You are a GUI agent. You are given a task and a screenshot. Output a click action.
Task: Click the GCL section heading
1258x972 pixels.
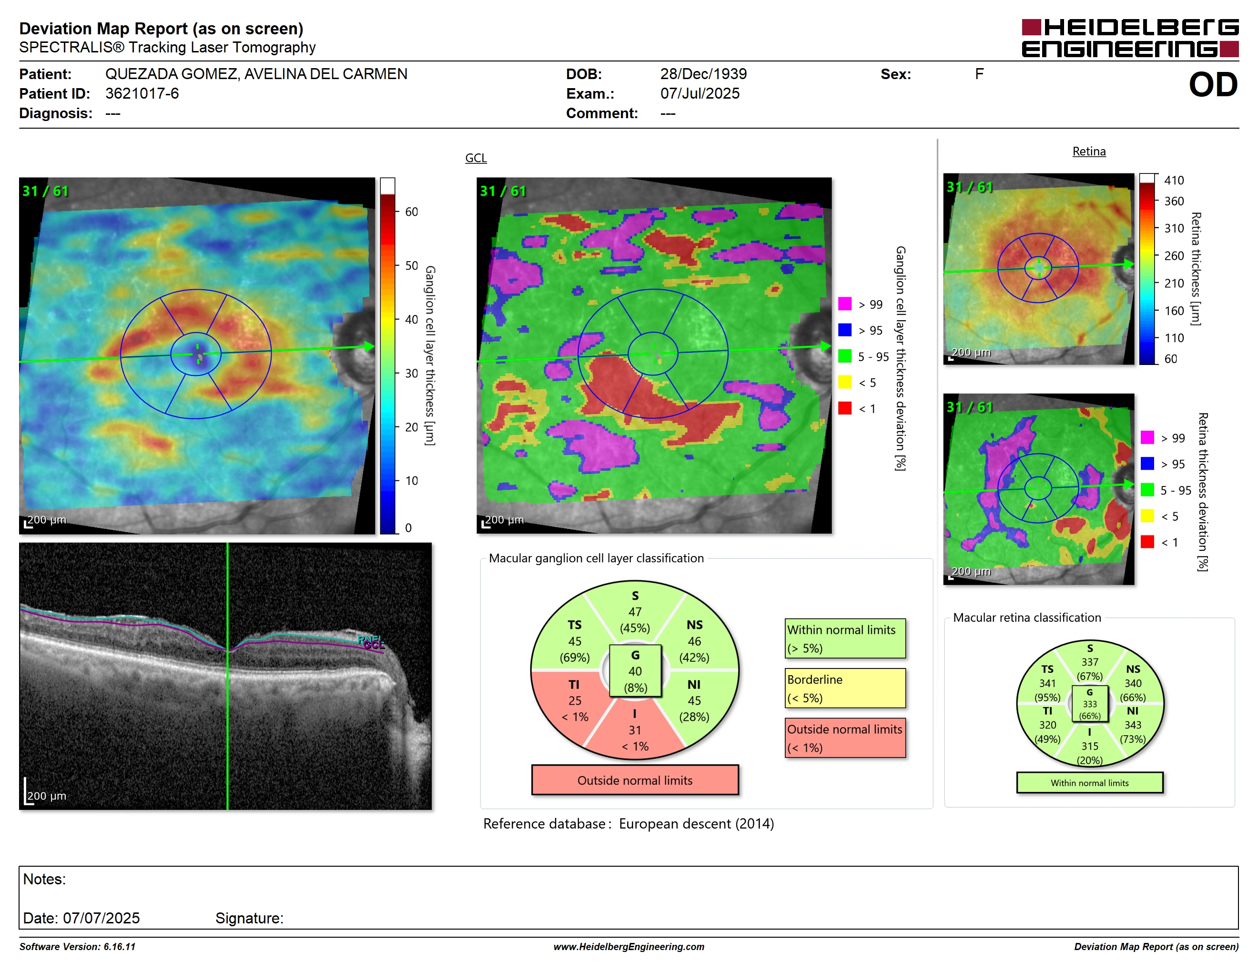pyautogui.click(x=476, y=158)
